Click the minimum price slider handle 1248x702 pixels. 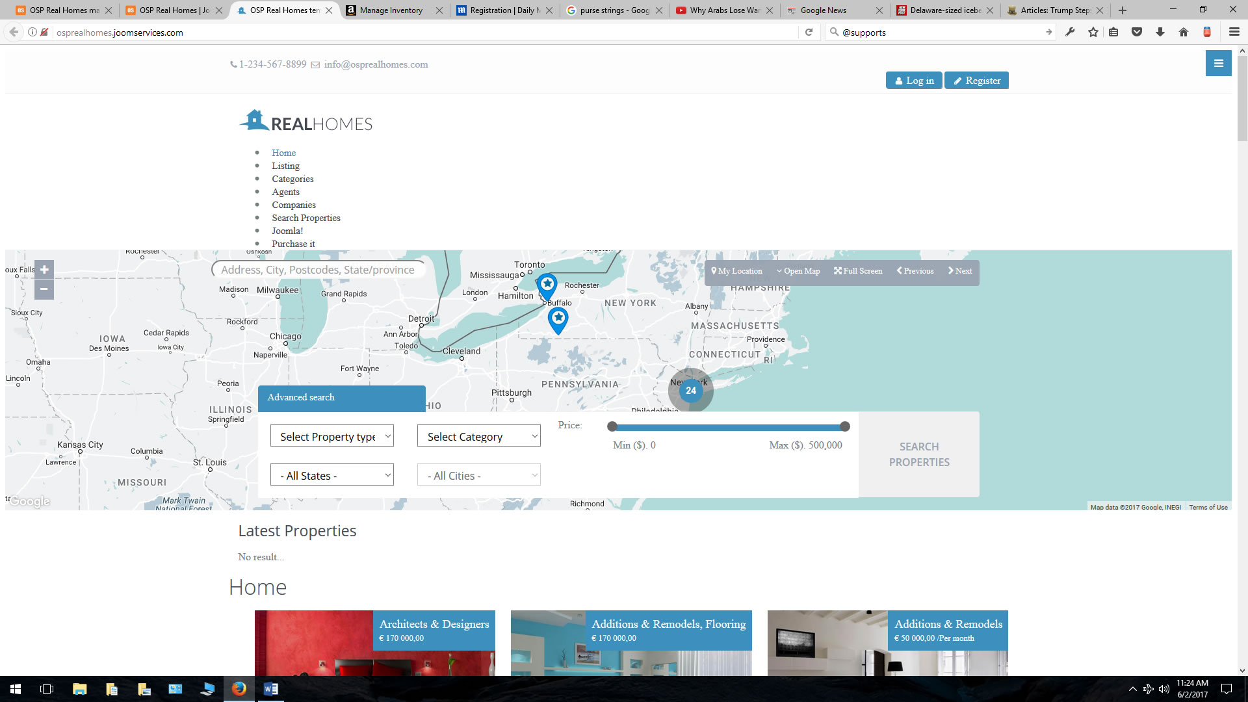tap(612, 426)
